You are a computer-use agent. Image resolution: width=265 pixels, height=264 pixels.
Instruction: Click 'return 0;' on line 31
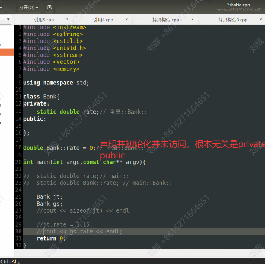point(51,238)
